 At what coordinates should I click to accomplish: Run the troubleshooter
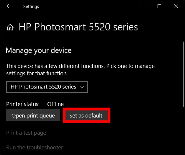tap(35, 147)
